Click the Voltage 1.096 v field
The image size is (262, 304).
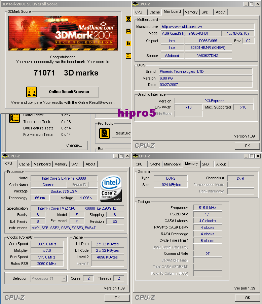pyautogui.click(x=86, y=198)
